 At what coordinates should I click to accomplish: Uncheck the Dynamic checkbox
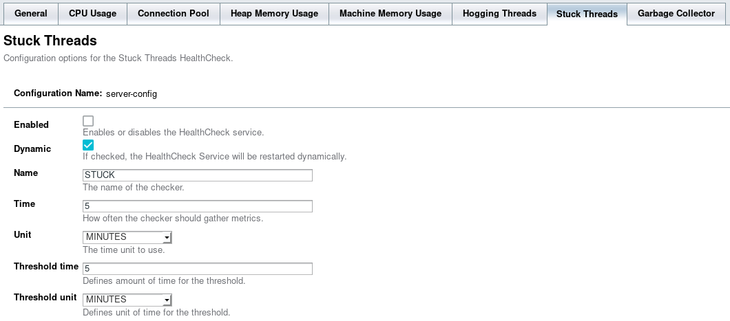[88, 146]
